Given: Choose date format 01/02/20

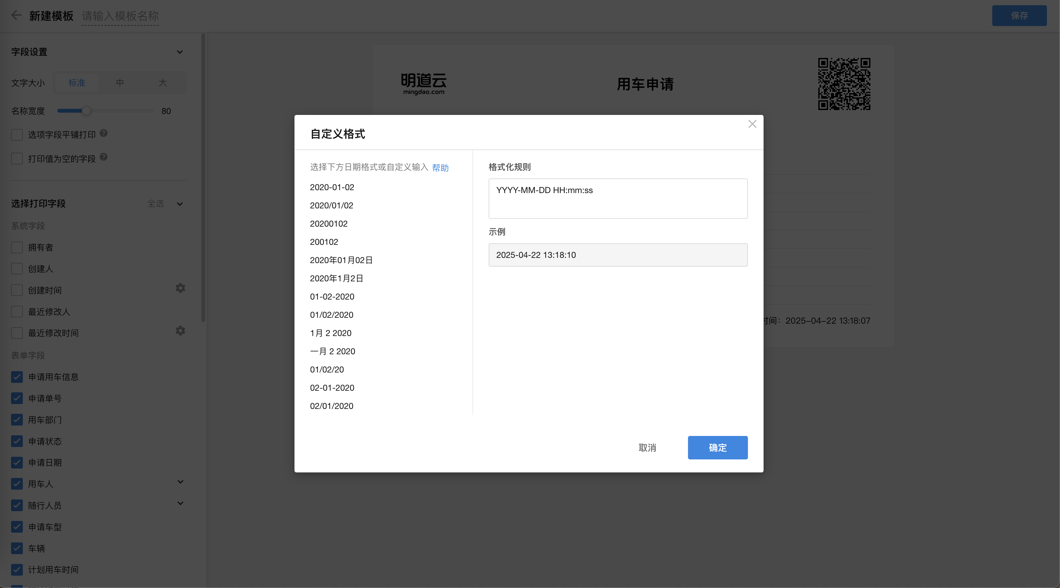Looking at the screenshot, I should tap(327, 370).
